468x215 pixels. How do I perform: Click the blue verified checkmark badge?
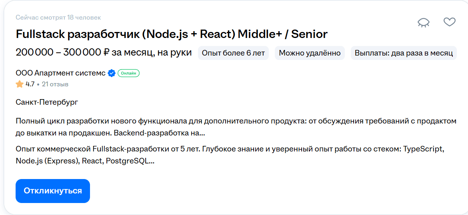click(x=112, y=73)
